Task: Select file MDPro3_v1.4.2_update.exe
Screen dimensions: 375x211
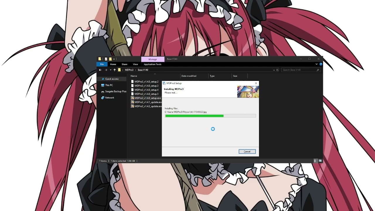Action: 148,106
